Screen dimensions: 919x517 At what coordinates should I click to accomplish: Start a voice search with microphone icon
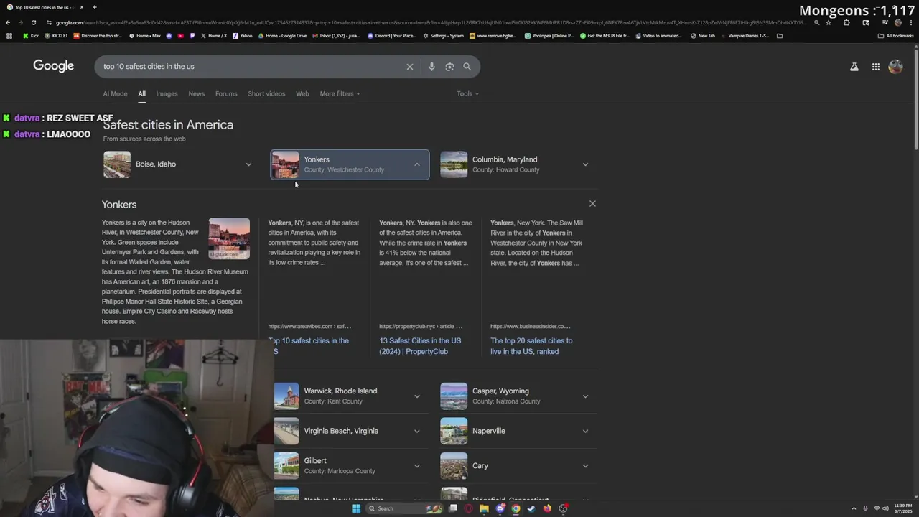(x=431, y=67)
